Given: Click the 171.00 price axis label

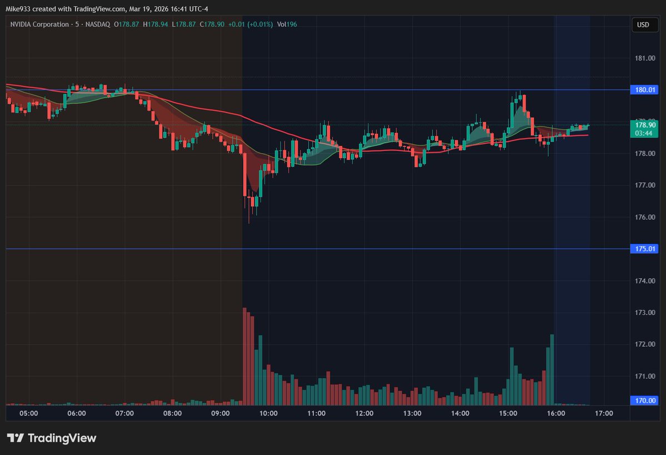Looking at the screenshot, I should pyautogui.click(x=645, y=376).
